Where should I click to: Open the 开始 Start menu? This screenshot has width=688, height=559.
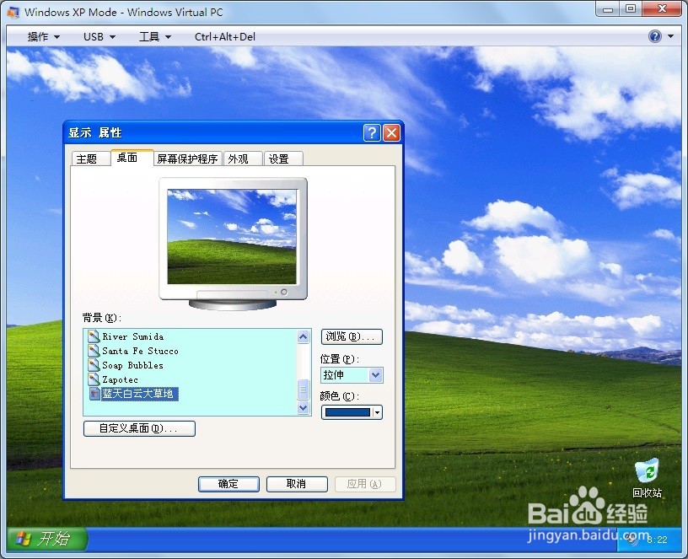47,539
